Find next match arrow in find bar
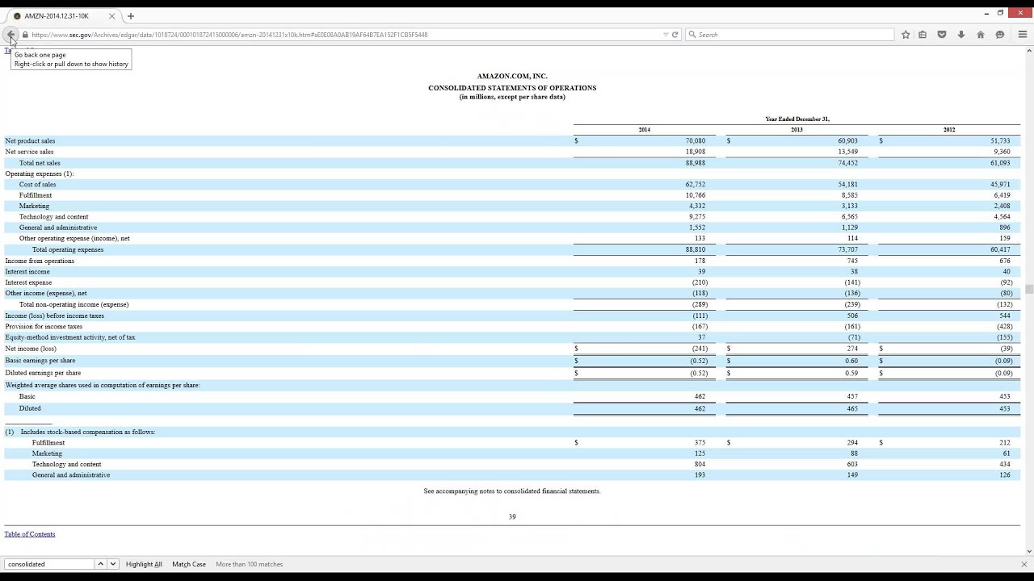Viewport: 1034px width, 581px height. pos(113,564)
